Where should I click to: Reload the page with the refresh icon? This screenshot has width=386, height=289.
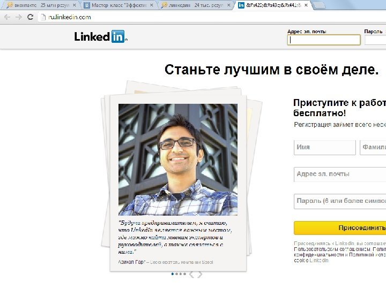pos(30,17)
